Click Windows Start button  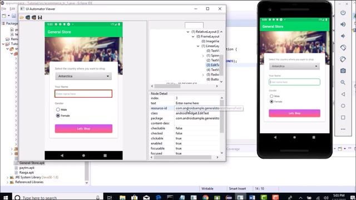click(6, 198)
